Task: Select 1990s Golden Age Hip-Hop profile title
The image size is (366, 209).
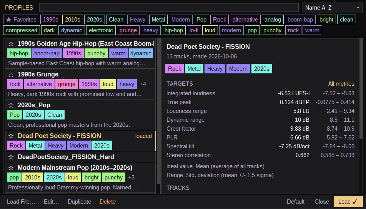Action: coord(86,44)
